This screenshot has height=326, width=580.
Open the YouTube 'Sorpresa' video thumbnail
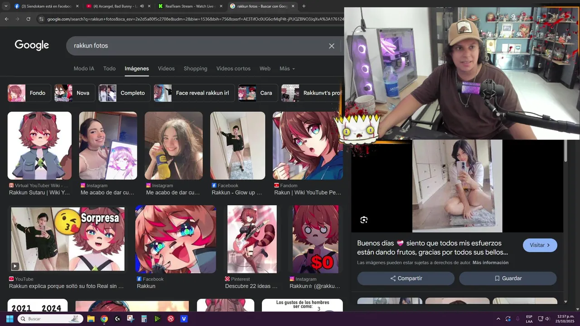pyautogui.click(x=68, y=239)
